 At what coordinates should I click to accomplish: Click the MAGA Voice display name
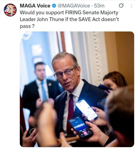point(35,6)
